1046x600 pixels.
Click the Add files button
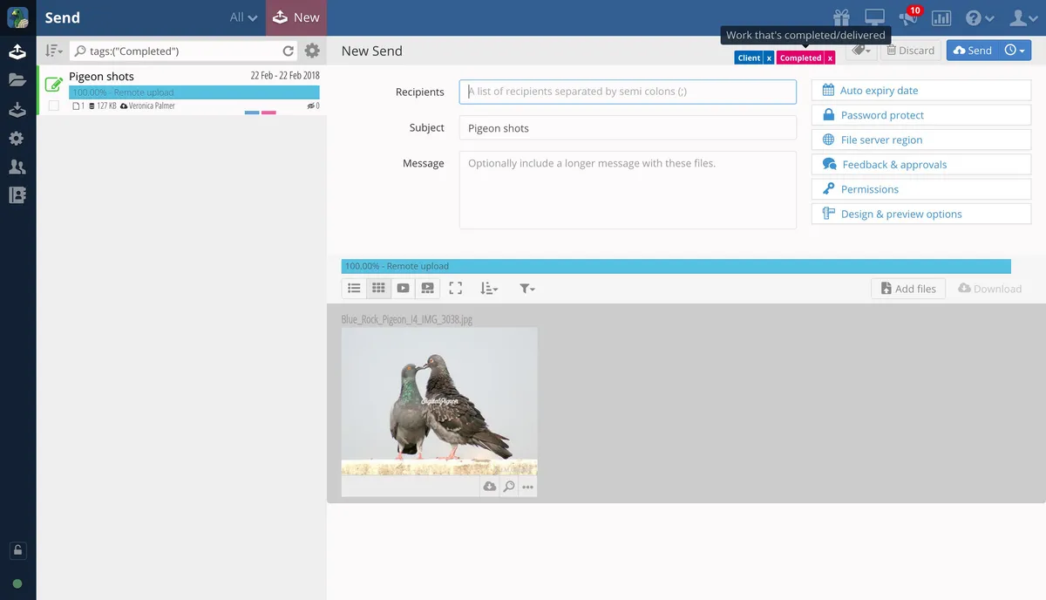pyautogui.click(x=908, y=289)
